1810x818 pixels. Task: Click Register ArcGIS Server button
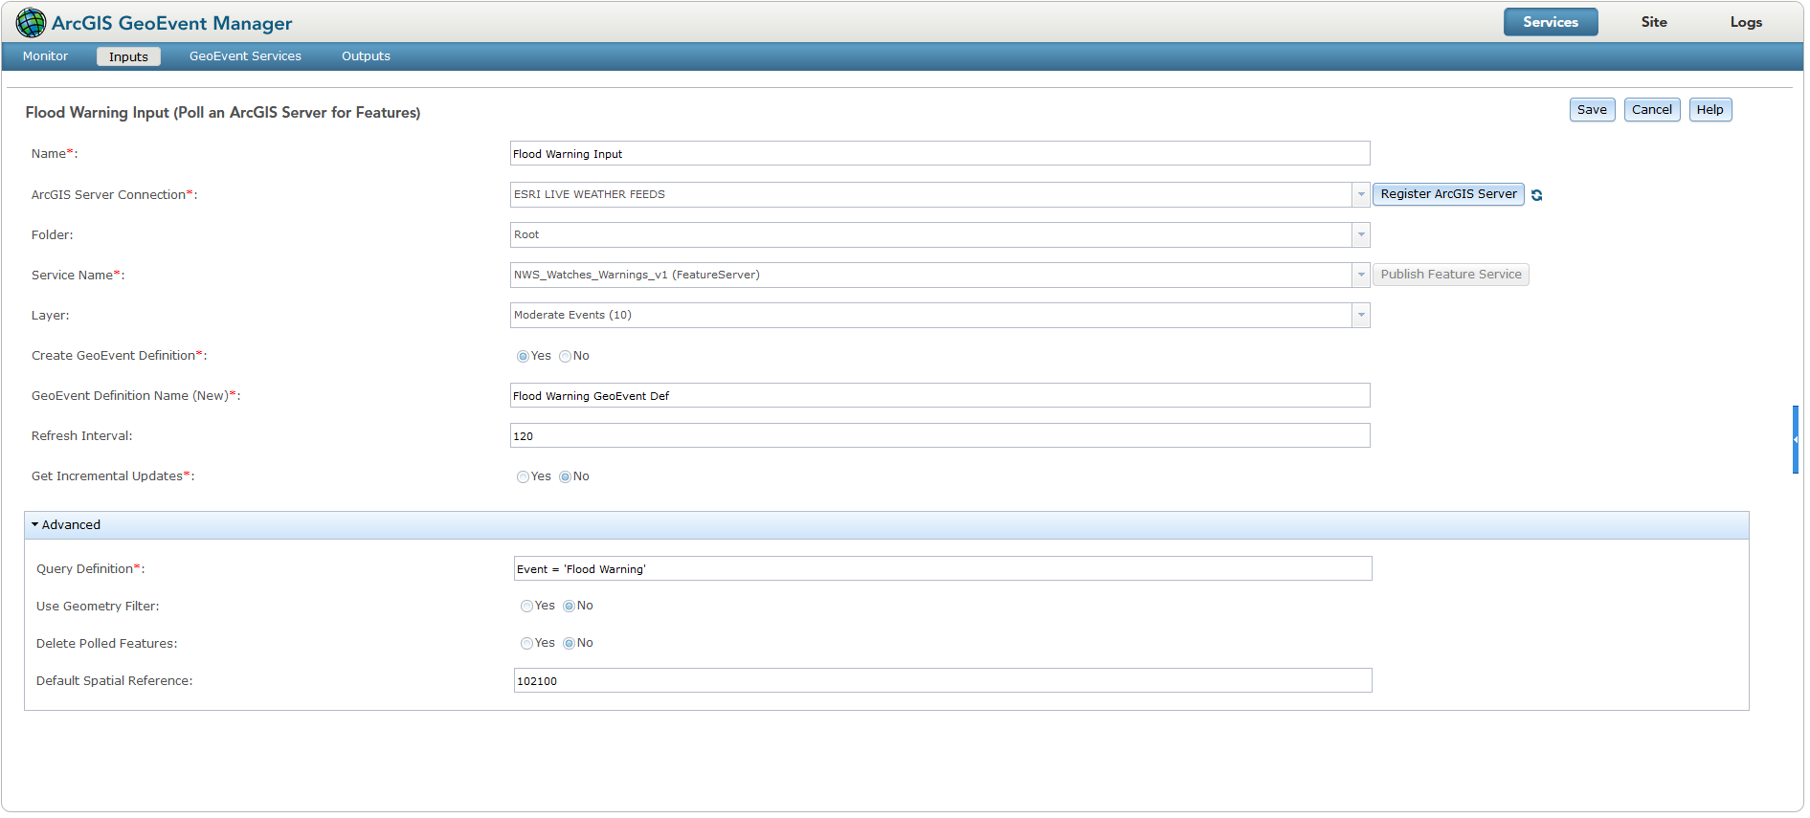(x=1449, y=194)
